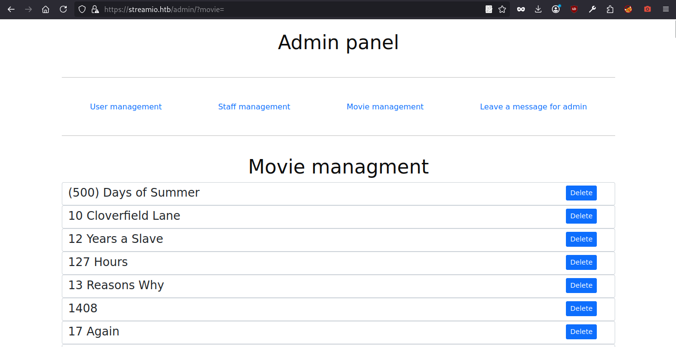The height and width of the screenshot is (347, 676).
Task: Go to the browser home page
Action: [x=45, y=9]
